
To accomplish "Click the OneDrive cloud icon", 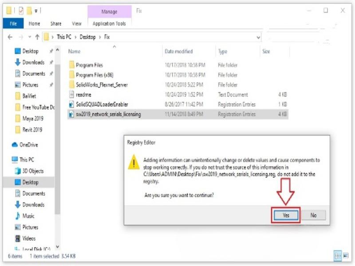I will pyautogui.click(x=15, y=145).
